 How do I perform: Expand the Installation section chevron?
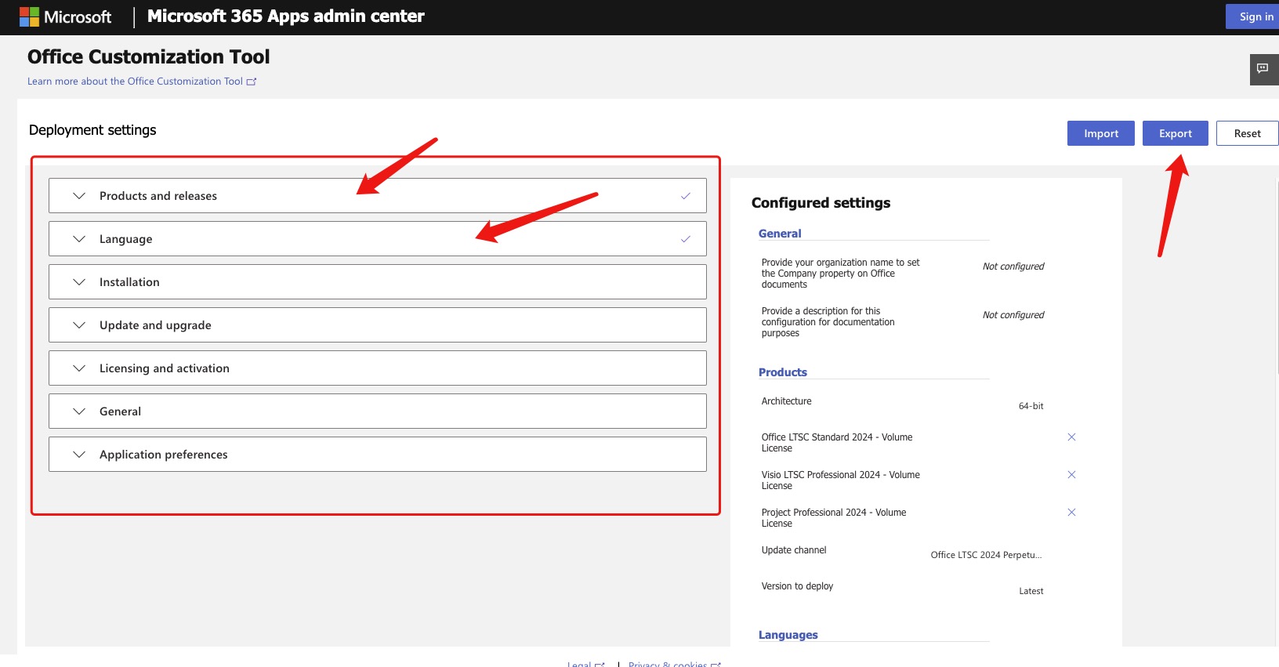(79, 282)
